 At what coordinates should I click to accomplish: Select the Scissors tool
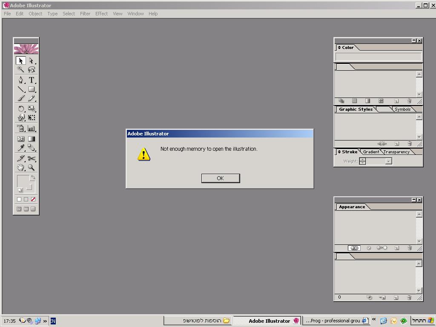point(32,158)
